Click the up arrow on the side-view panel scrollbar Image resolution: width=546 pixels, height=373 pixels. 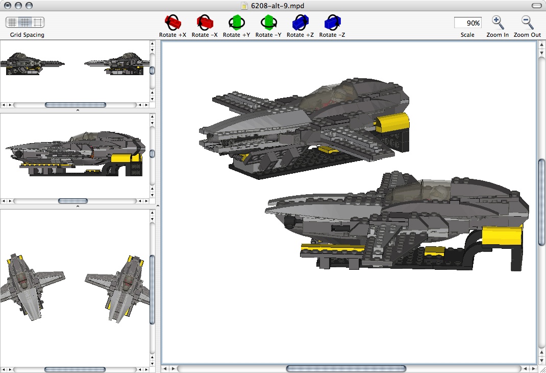click(x=151, y=116)
